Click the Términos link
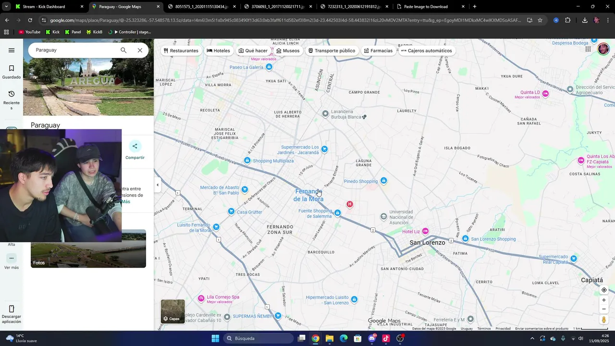Image resolution: width=615 pixels, height=346 pixels. [484, 329]
